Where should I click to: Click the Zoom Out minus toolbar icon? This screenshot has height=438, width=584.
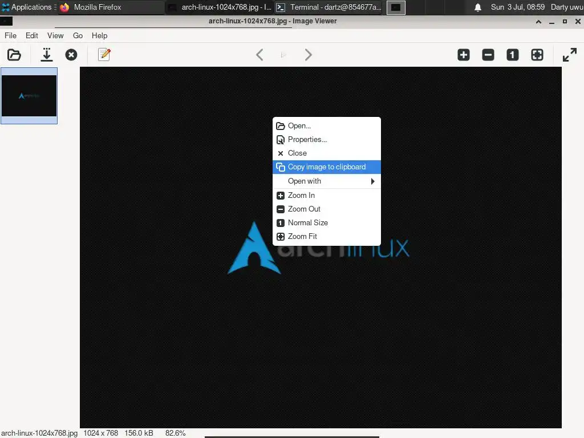point(488,55)
